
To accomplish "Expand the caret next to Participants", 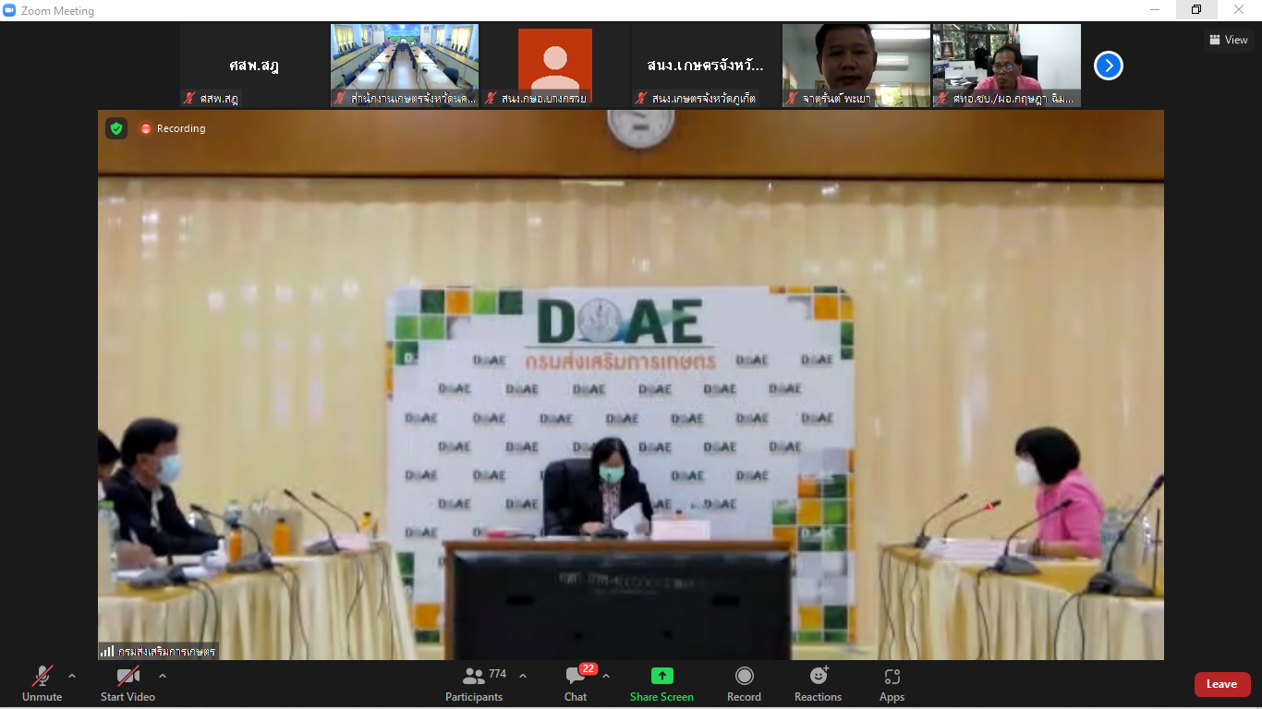I will click(x=523, y=676).
